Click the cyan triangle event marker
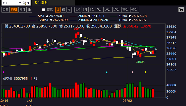186x106 pixels. (107, 72)
